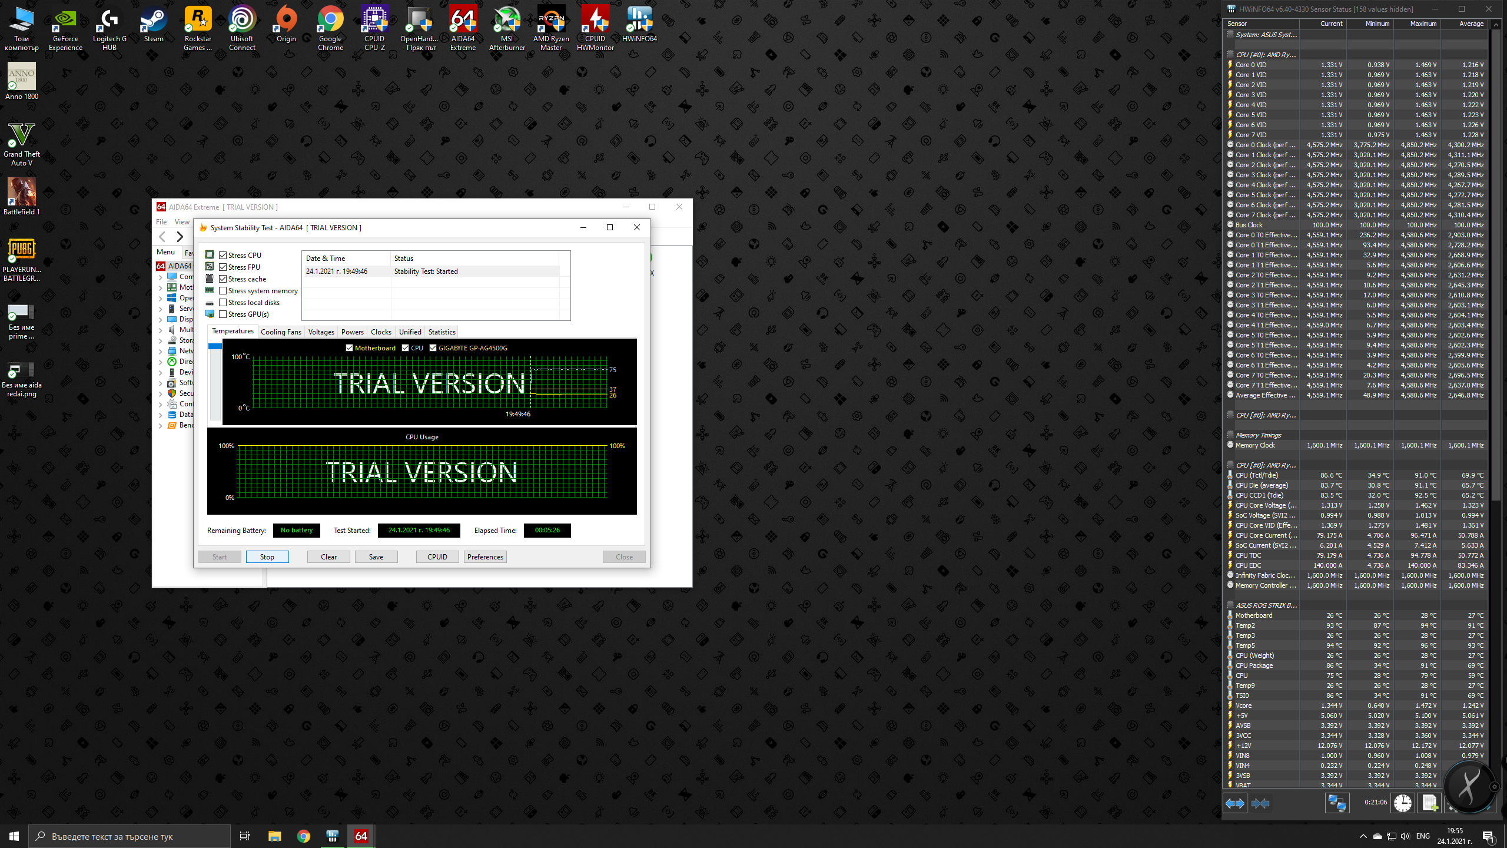
Task: Show hidden system tray icons chevron
Action: (x=1363, y=836)
